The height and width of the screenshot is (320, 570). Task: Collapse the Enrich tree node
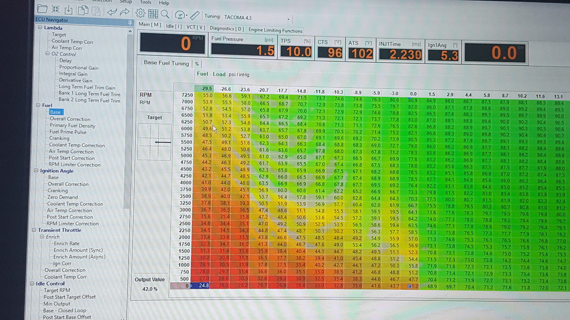[42, 237]
